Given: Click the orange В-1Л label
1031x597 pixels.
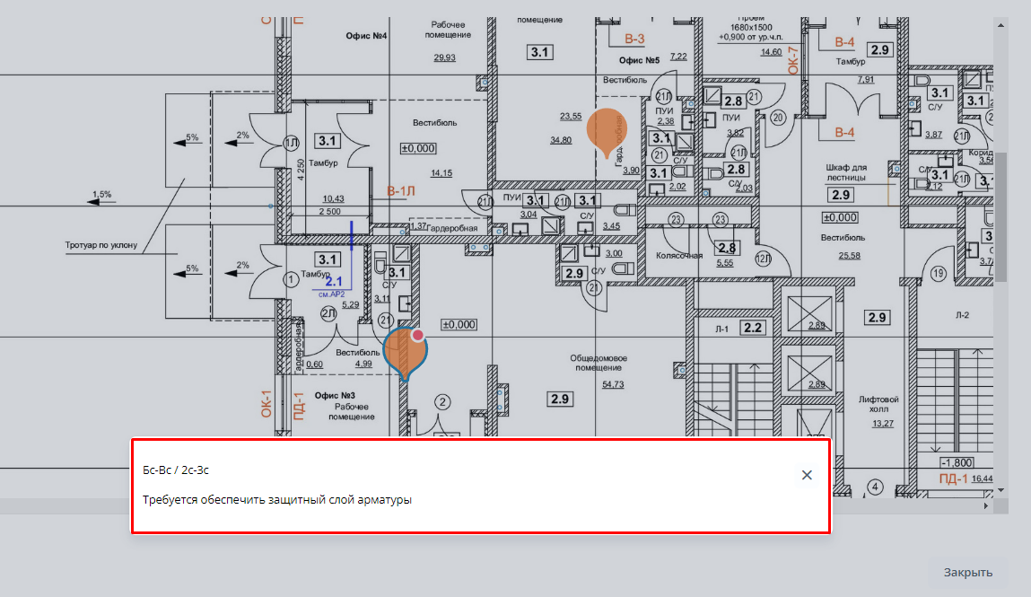Looking at the screenshot, I should [x=403, y=191].
